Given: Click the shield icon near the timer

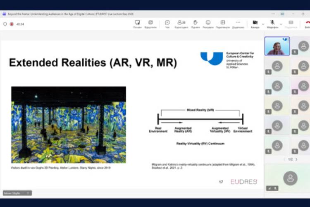Looking at the screenshot, I should point(5,24).
